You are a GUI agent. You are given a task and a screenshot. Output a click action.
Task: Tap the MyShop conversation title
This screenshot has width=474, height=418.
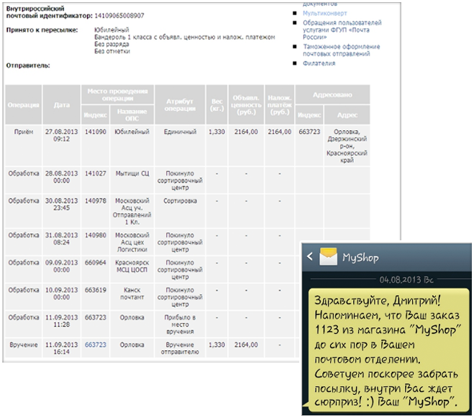click(x=360, y=257)
